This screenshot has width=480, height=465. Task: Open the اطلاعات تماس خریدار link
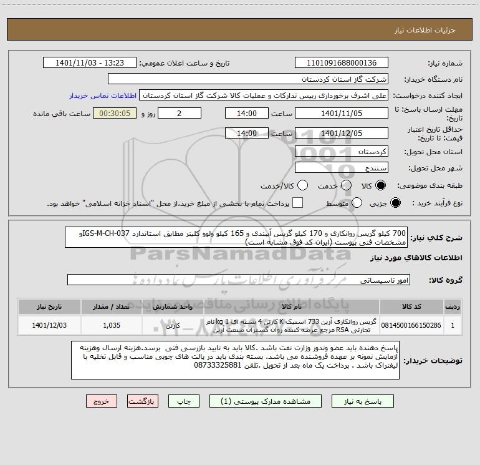tap(103, 95)
